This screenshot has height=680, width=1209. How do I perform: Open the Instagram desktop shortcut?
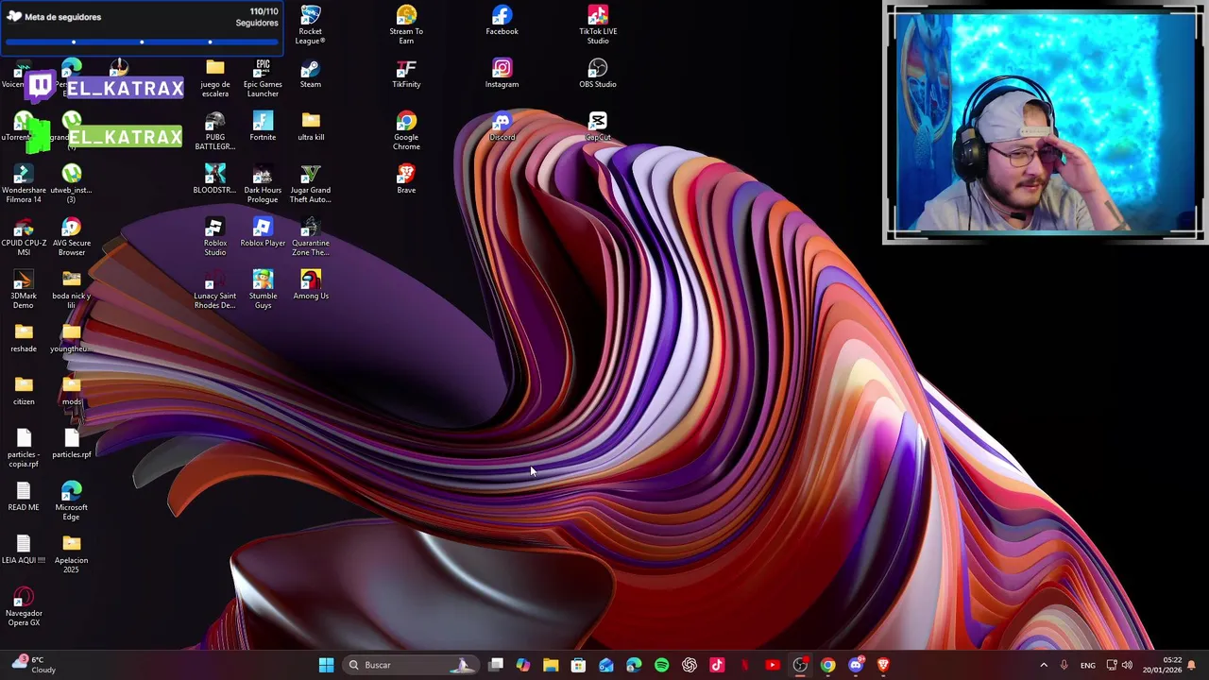tap(502, 74)
